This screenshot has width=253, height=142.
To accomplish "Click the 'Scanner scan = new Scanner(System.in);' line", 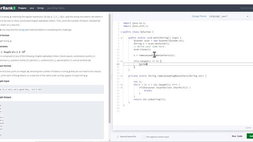I will (x=159, y=41).
